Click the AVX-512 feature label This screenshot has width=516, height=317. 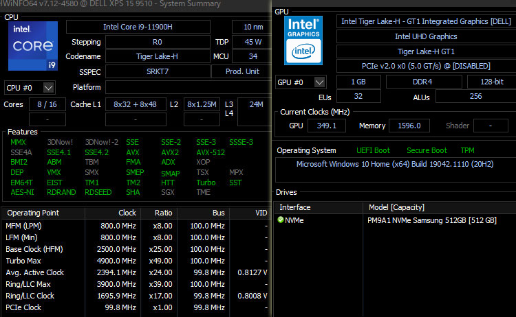pyautogui.click(x=210, y=152)
